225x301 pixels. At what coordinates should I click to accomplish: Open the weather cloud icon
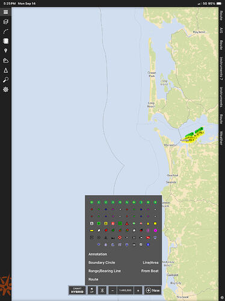click(5, 61)
